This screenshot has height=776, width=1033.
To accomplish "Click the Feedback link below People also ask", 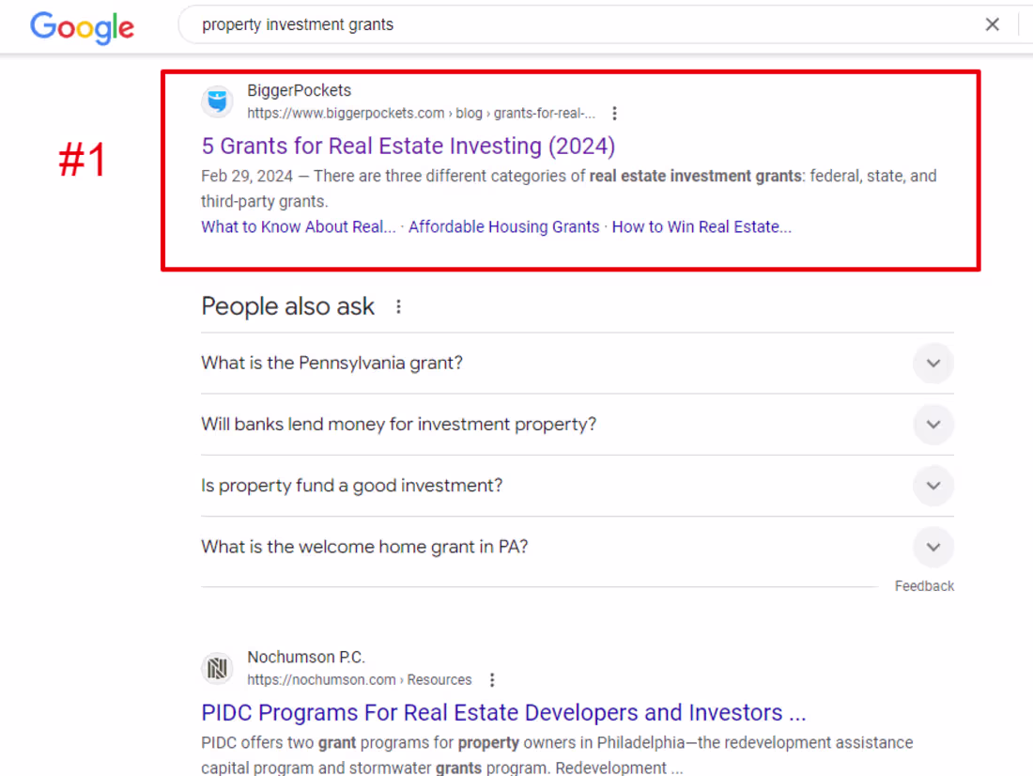I will tap(924, 585).
